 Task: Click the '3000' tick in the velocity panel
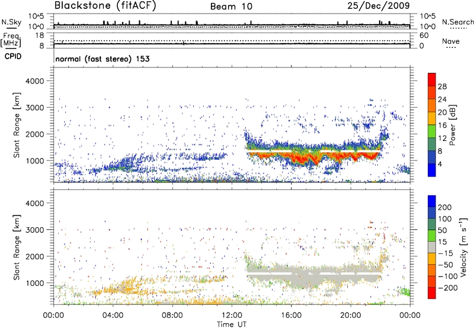point(34,230)
